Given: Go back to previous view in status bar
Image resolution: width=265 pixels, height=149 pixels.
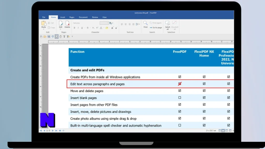Looking at the screenshot, I should (x=60, y=131).
